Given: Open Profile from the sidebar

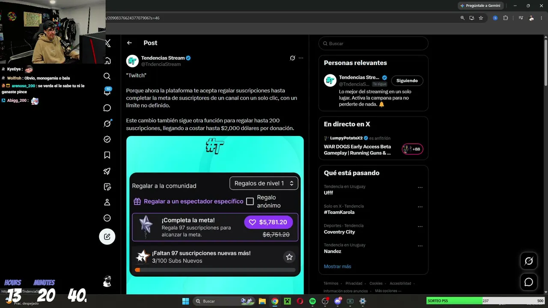Looking at the screenshot, I should tap(107, 202).
